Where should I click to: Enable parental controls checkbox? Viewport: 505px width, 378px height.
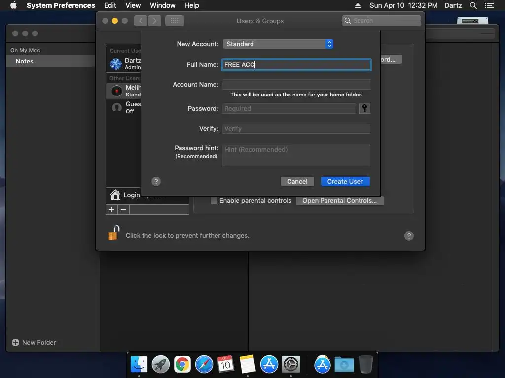click(x=214, y=201)
